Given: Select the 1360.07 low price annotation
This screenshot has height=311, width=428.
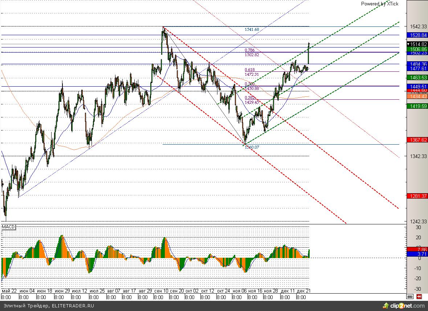Looking at the screenshot, I should (x=252, y=147).
